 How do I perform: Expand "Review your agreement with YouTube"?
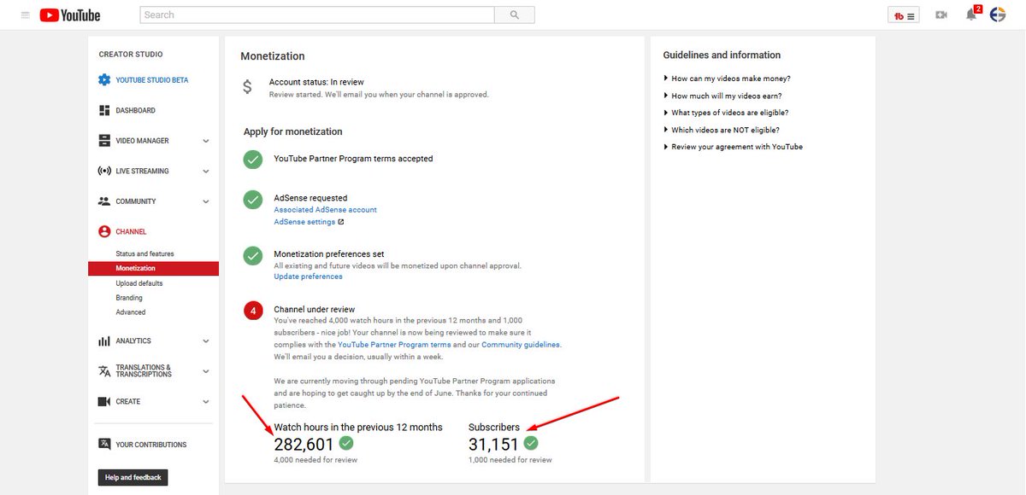click(x=733, y=147)
